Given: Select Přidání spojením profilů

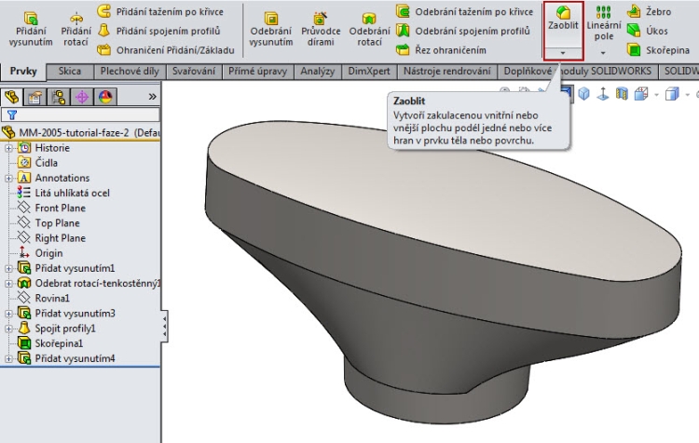Looking at the screenshot, I should pos(159,31).
